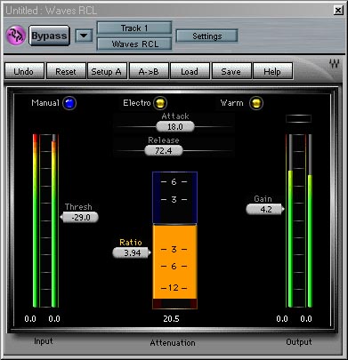348x360 pixels.
Task: Click Save to store the preset
Action: 231,71
